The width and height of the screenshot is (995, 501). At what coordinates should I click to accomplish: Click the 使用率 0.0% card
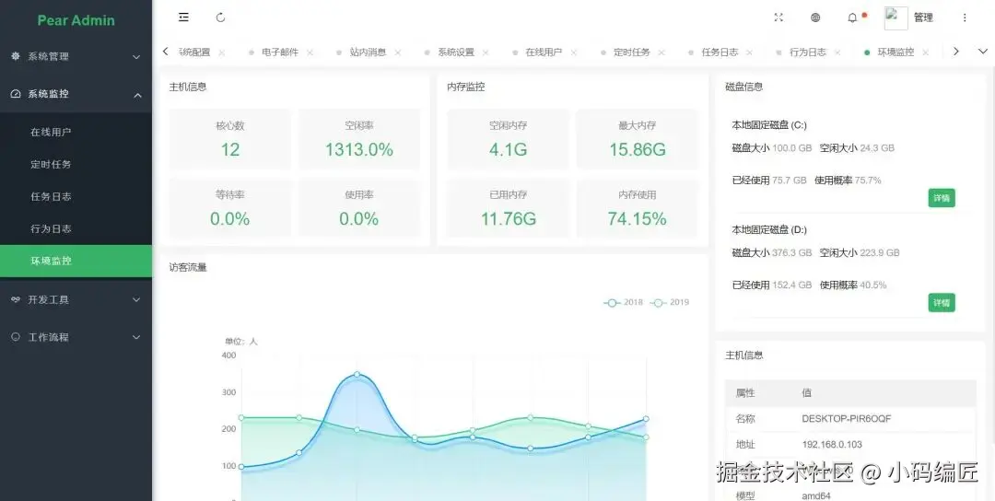[x=359, y=208]
